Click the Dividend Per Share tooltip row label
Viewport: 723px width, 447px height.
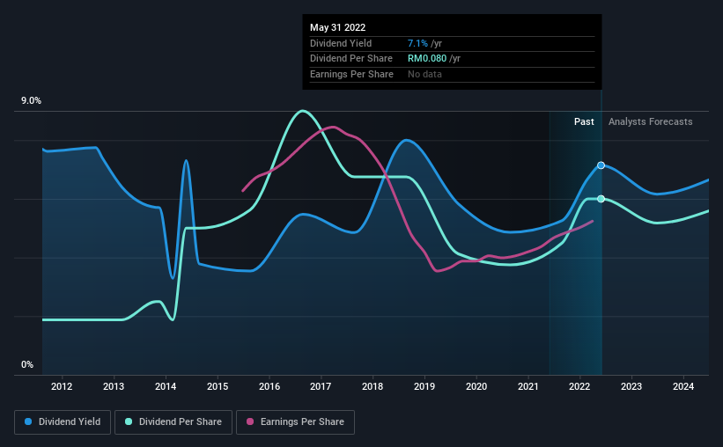[351, 59]
